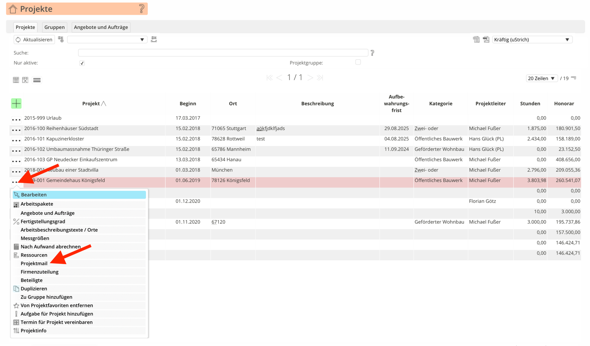Toggle the calendar view icon above the project list
590x346 pixels.
coord(16,80)
